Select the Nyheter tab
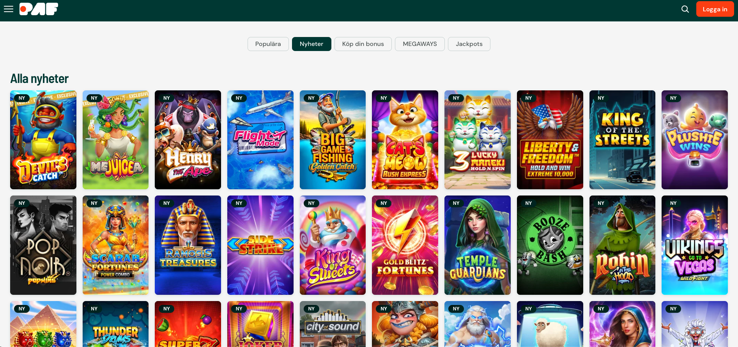Viewport: 738px width, 347px height. (311, 44)
